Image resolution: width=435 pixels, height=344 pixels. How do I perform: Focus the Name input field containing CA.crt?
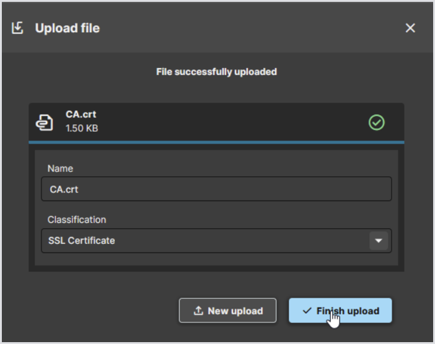click(216, 189)
